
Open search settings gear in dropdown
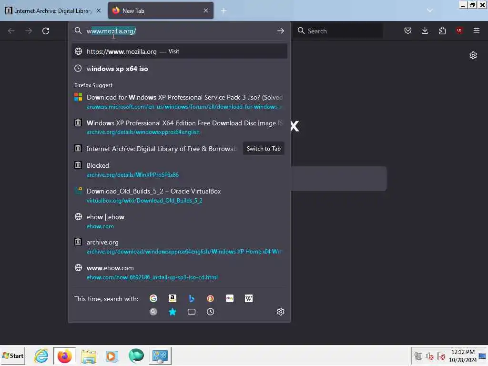280,312
